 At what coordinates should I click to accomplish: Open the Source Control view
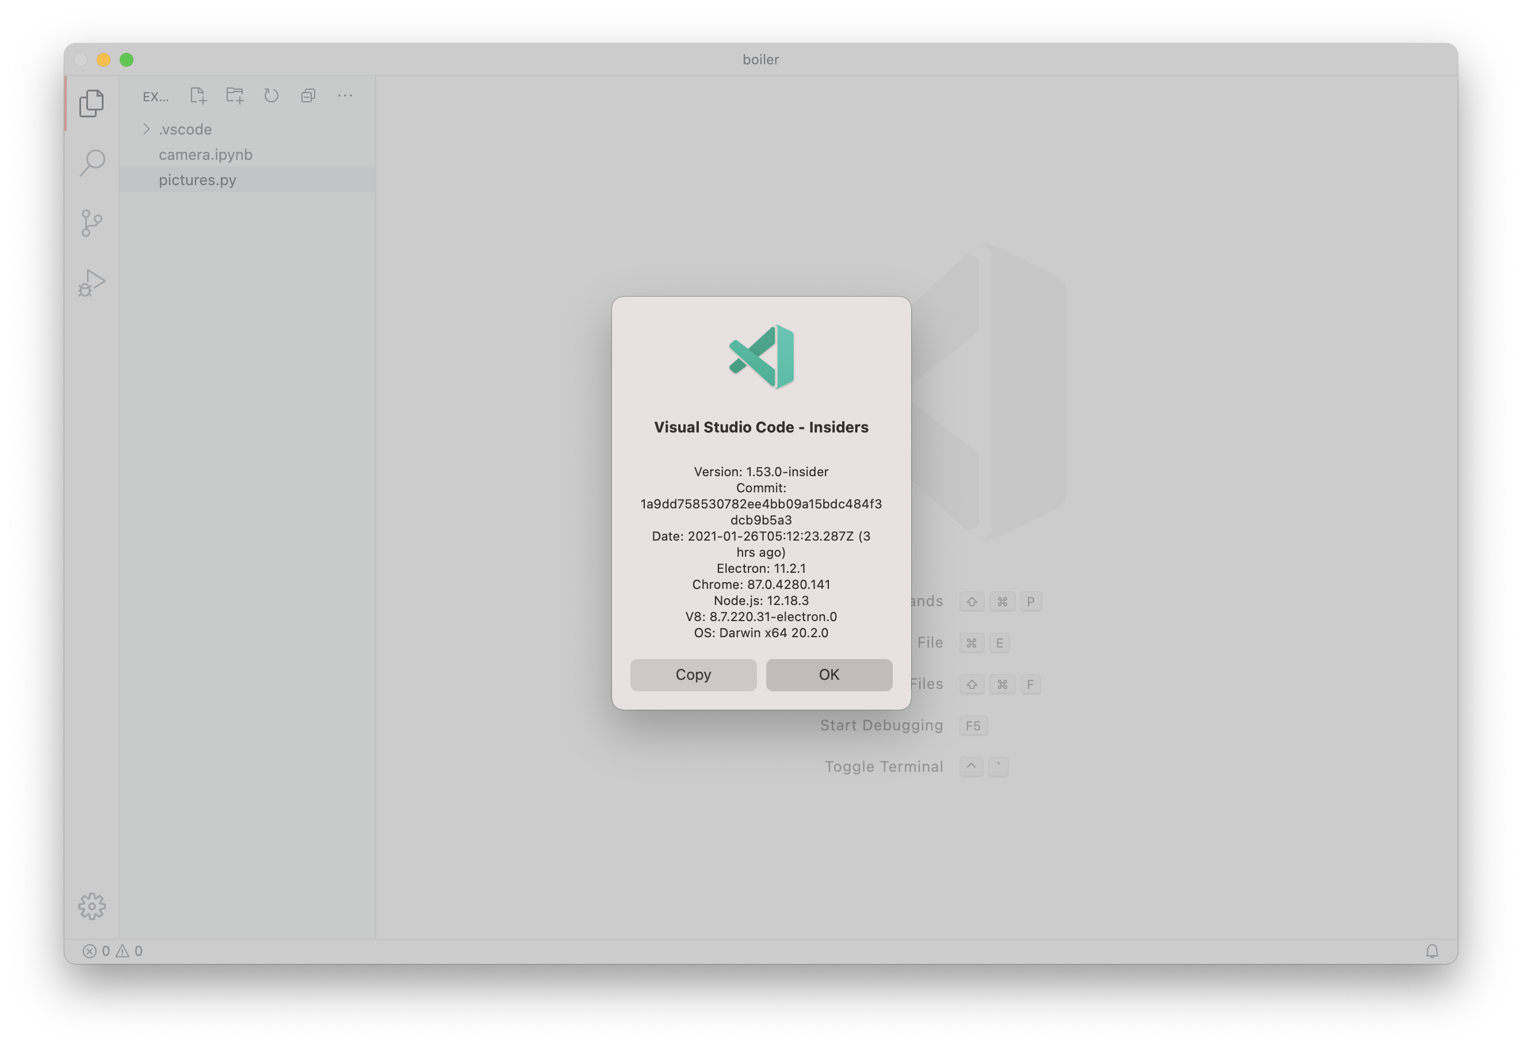point(91,223)
